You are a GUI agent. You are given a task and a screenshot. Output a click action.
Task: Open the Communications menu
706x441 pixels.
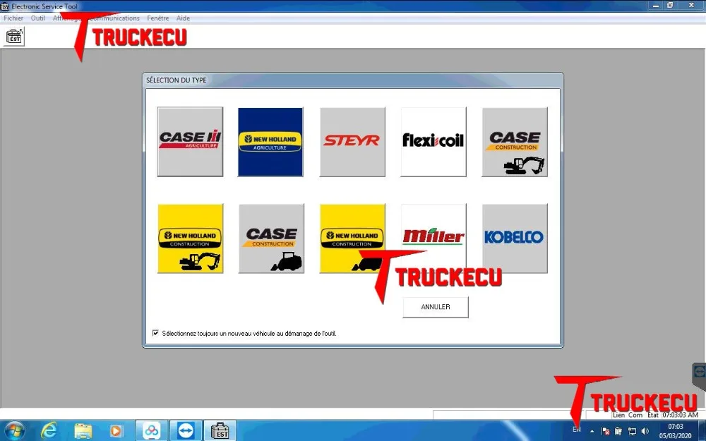point(114,18)
